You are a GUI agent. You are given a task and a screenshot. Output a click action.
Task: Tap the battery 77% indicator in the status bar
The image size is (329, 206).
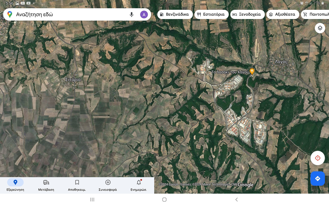pos(318,3)
